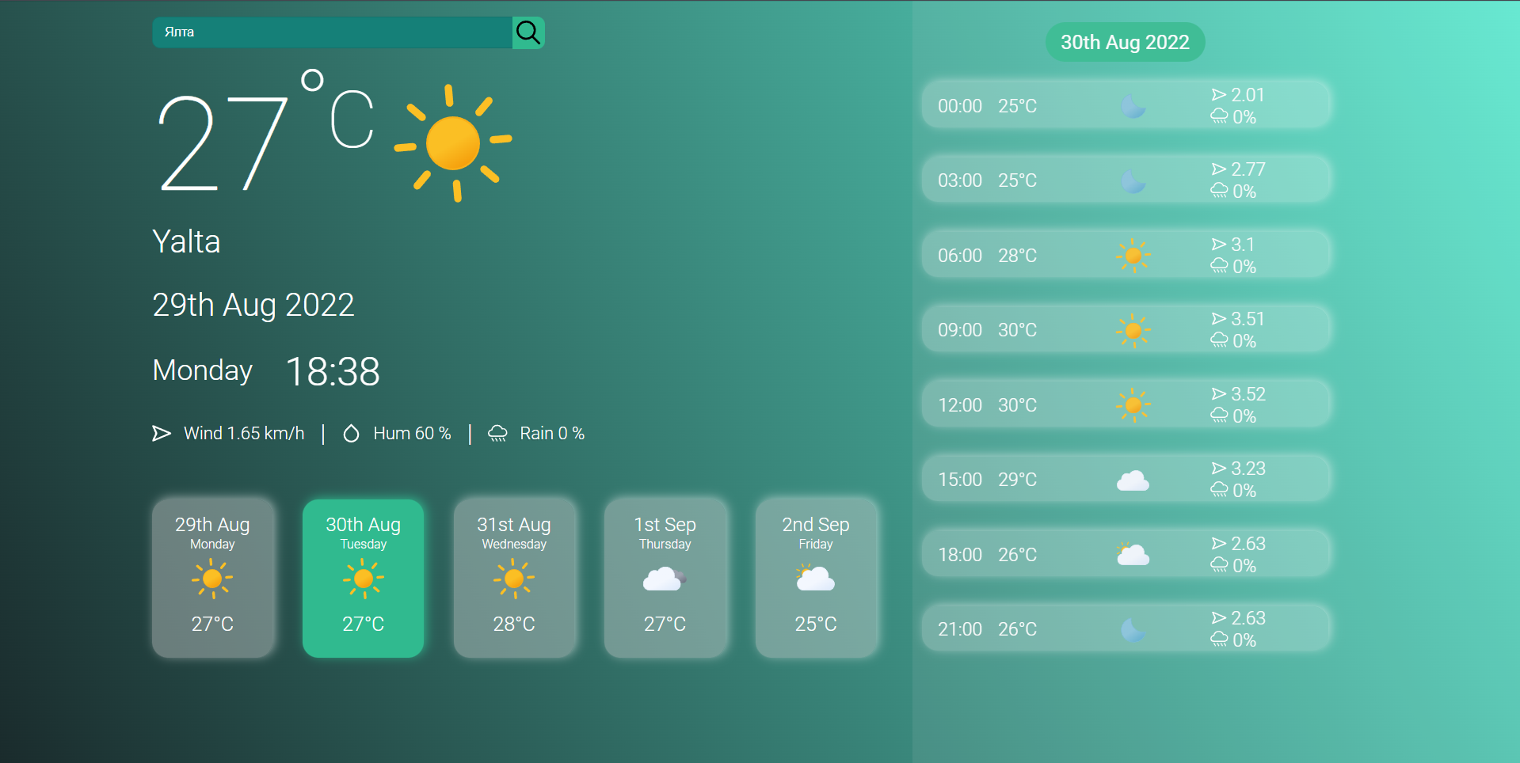Click the rain icon next to Rain 0 %
The image size is (1520, 763).
[497, 433]
